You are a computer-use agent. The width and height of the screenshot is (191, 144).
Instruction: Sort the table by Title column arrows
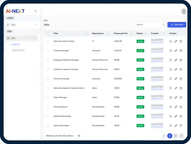click(87, 33)
